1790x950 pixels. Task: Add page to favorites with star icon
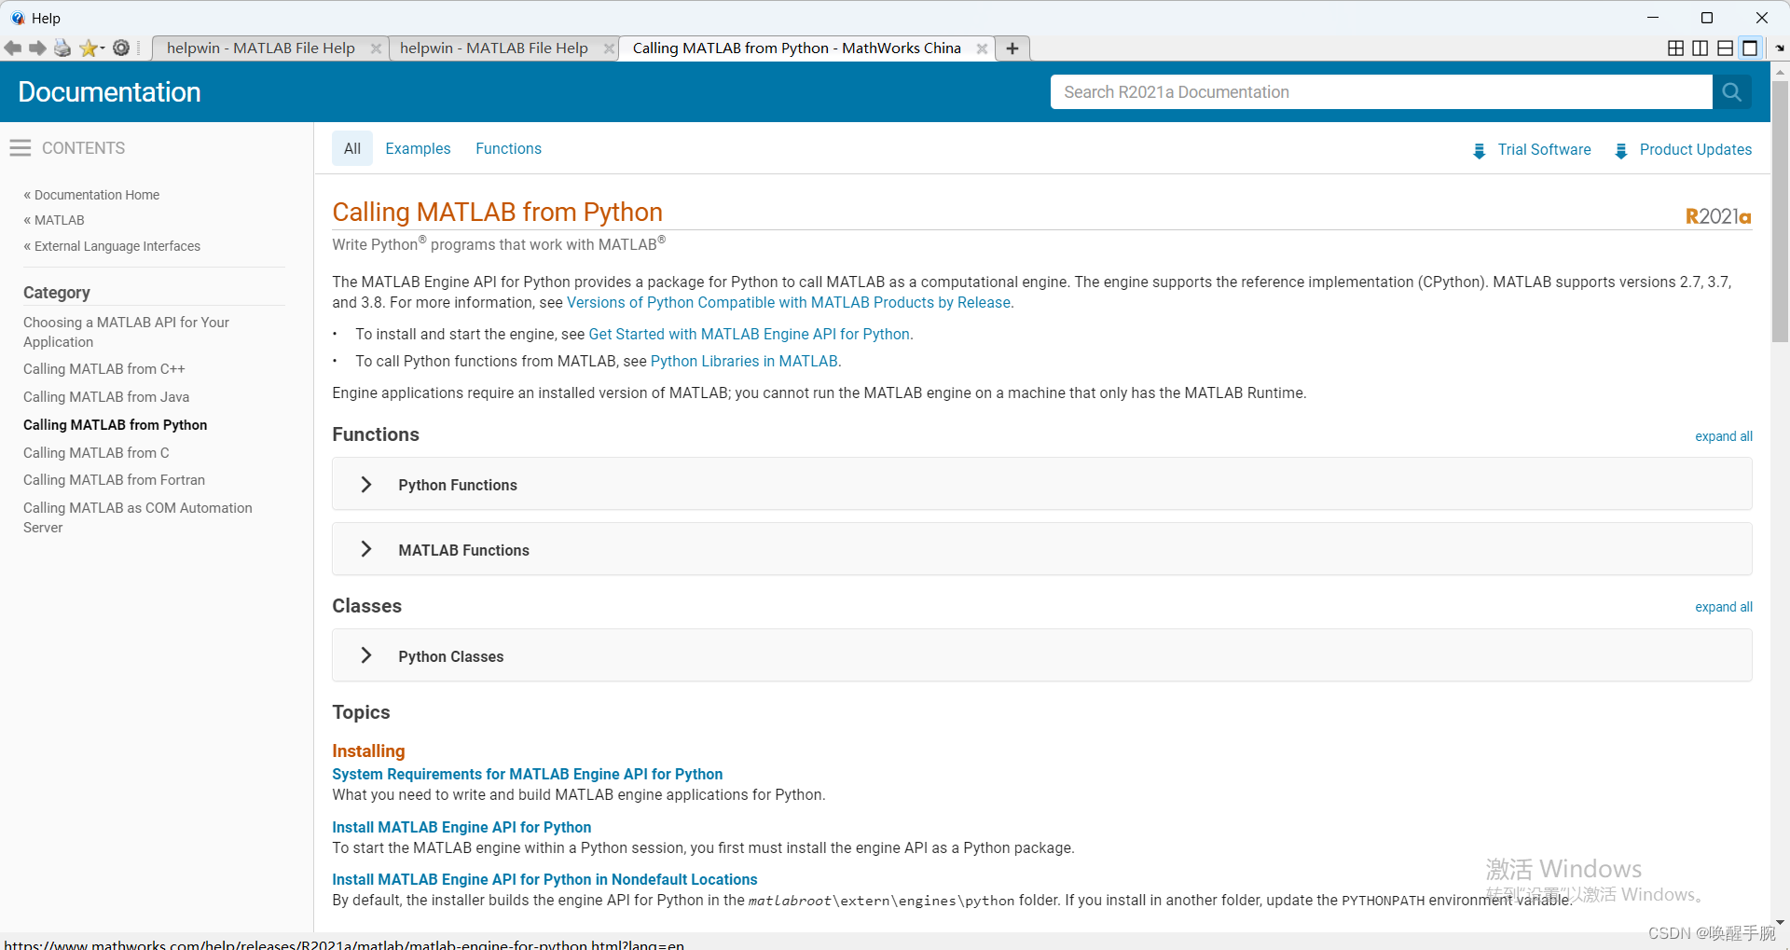[x=88, y=48]
